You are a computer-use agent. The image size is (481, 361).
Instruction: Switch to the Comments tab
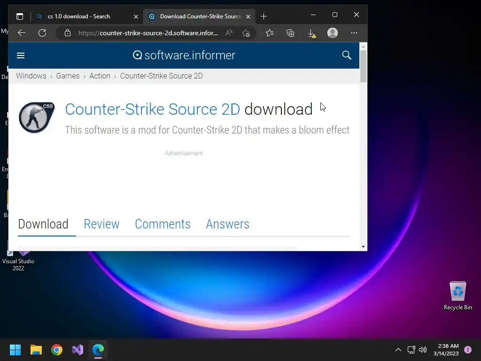163,224
